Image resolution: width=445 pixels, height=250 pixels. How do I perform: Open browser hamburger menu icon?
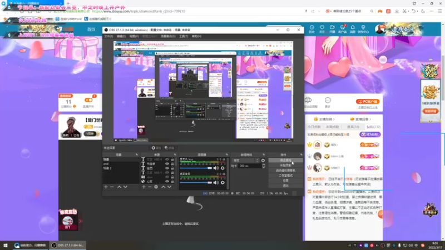click(440, 11)
